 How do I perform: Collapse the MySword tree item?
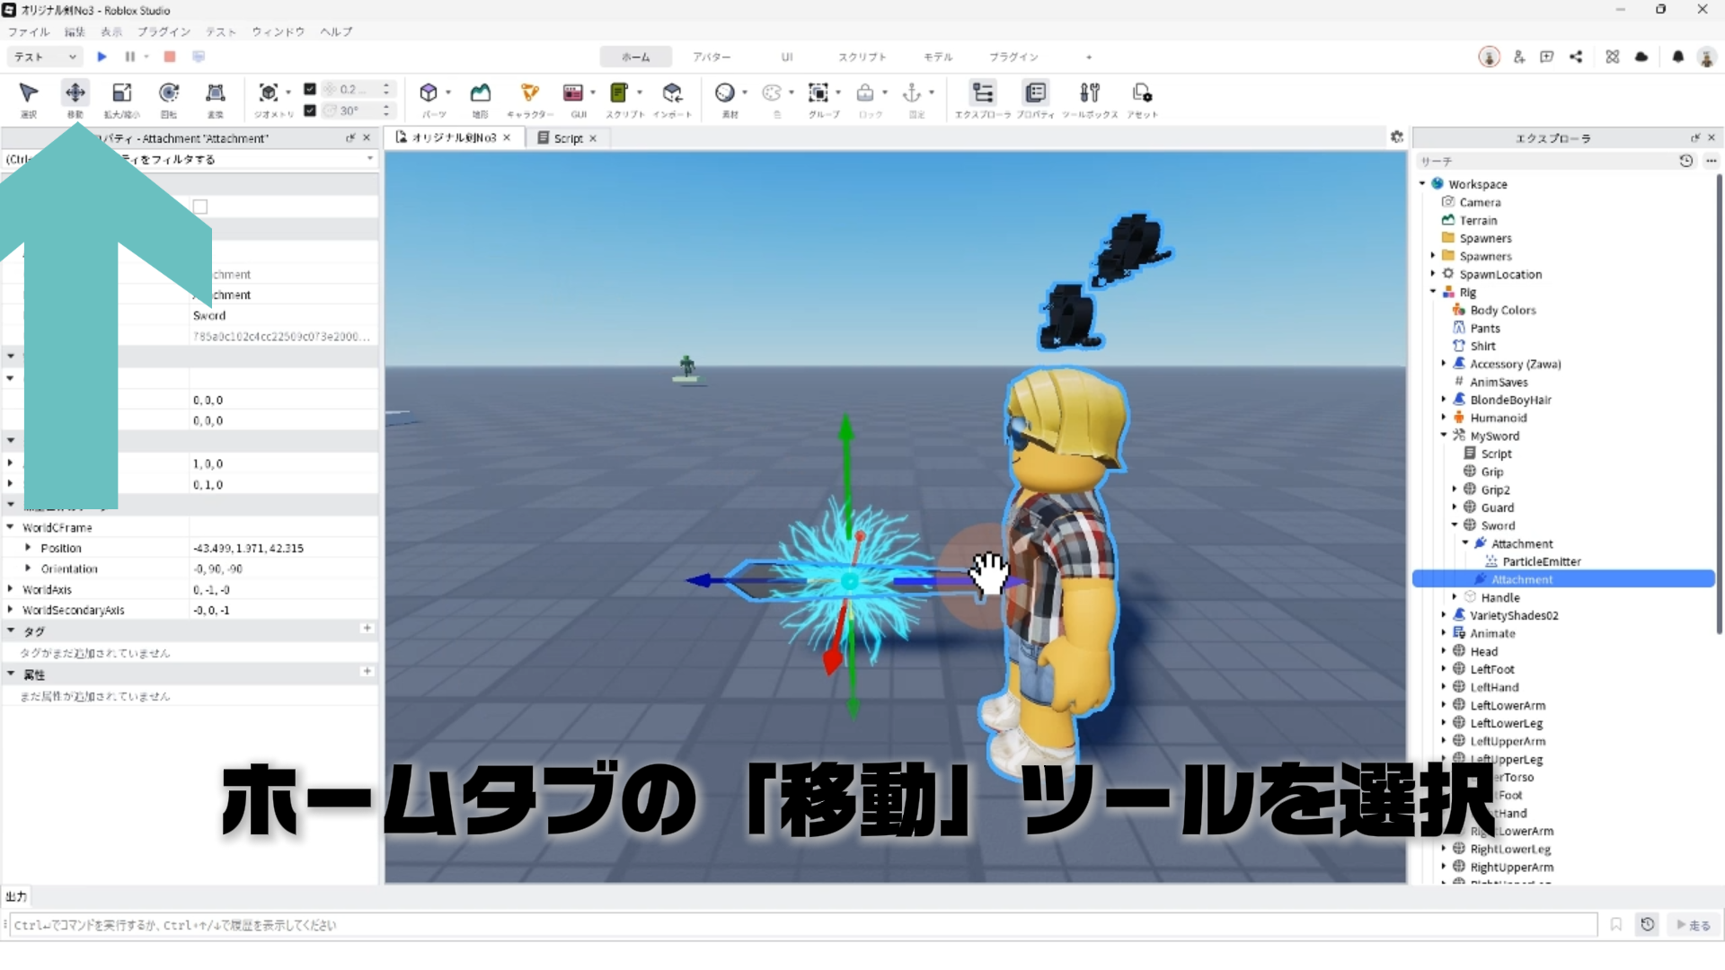pyautogui.click(x=1444, y=436)
